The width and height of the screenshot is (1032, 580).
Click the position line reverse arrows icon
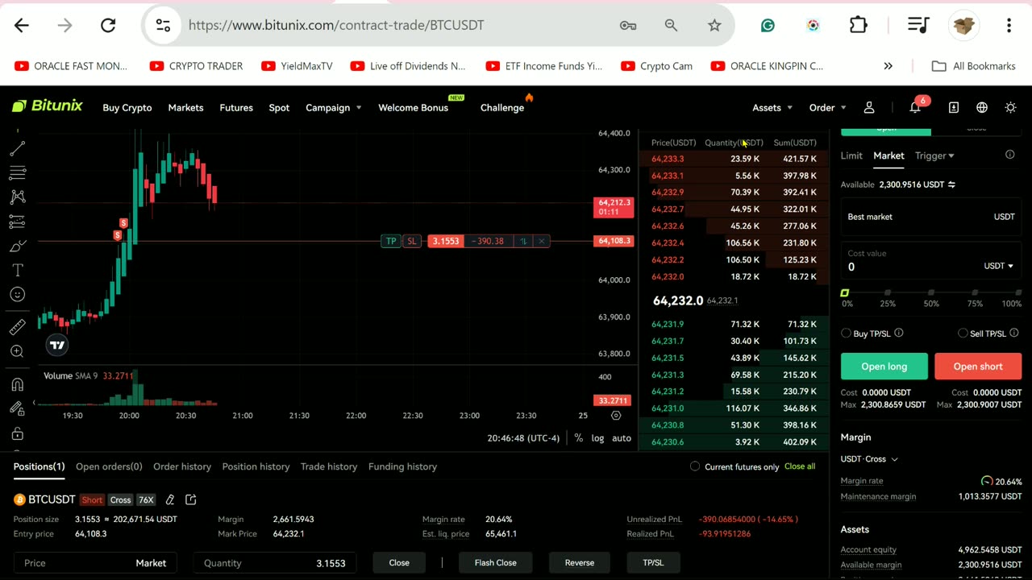(523, 241)
